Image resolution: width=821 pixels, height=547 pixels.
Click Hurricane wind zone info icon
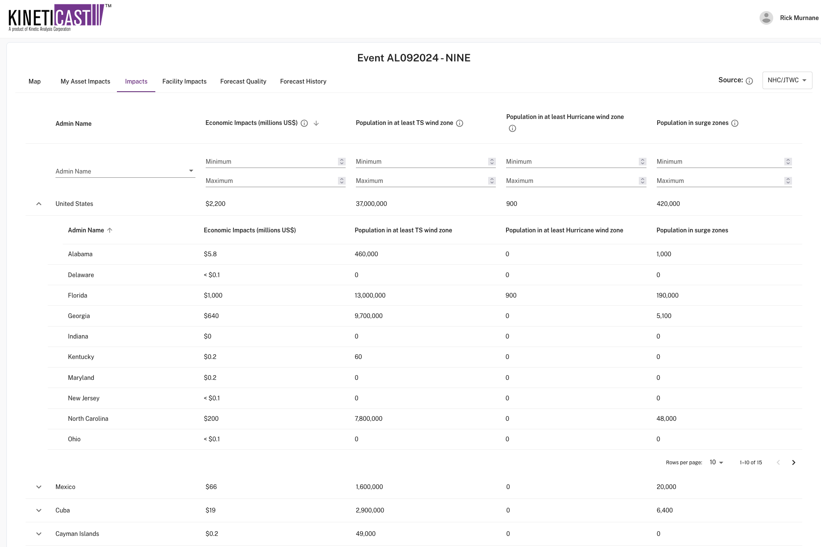pyautogui.click(x=512, y=128)
